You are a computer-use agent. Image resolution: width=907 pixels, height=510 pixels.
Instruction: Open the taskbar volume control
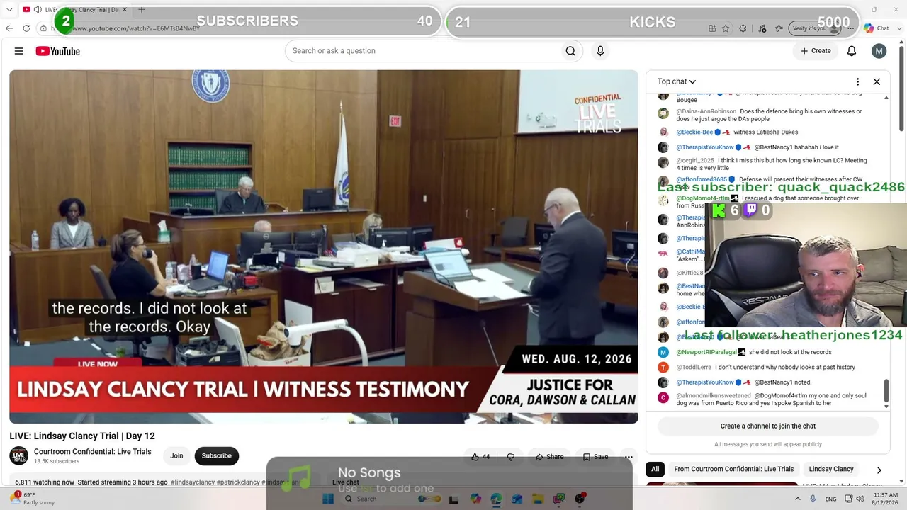click(x=860, y=499)
